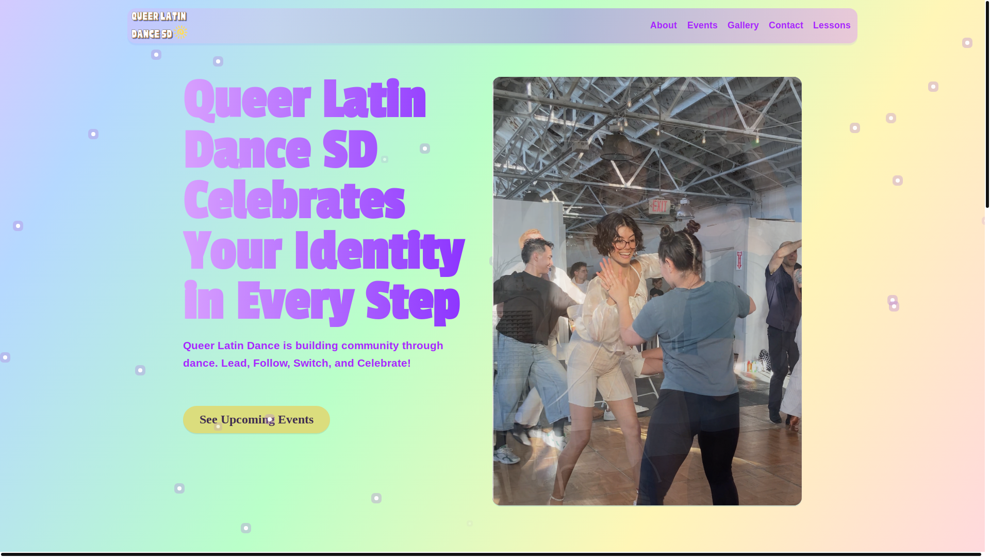Image resolution: width=990 pixels, height=557 pixels.
Task: Open the Gallery section
Action: (742, 25)
